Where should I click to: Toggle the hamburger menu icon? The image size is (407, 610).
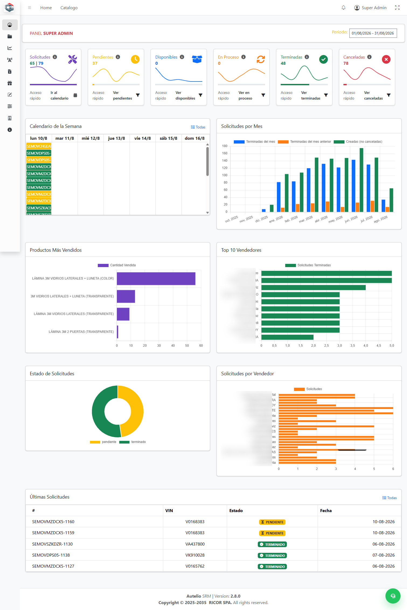click(30, 8)
